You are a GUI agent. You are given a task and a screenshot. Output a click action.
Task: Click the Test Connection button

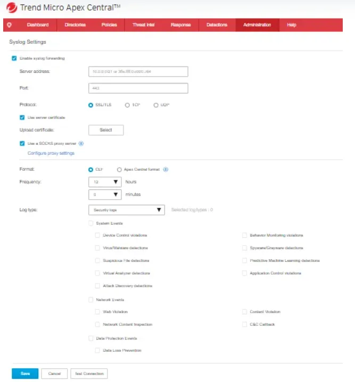click(x=89, y=373)
